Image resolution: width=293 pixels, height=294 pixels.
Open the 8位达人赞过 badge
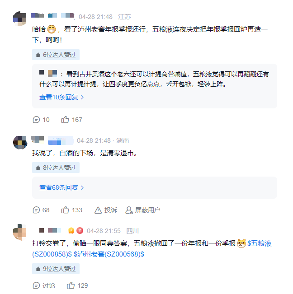[x=56, y=168]
